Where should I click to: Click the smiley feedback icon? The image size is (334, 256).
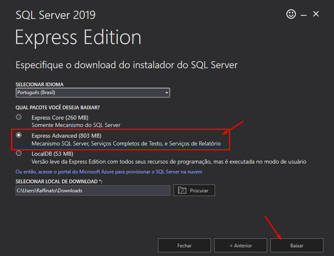tap(291, 14)
